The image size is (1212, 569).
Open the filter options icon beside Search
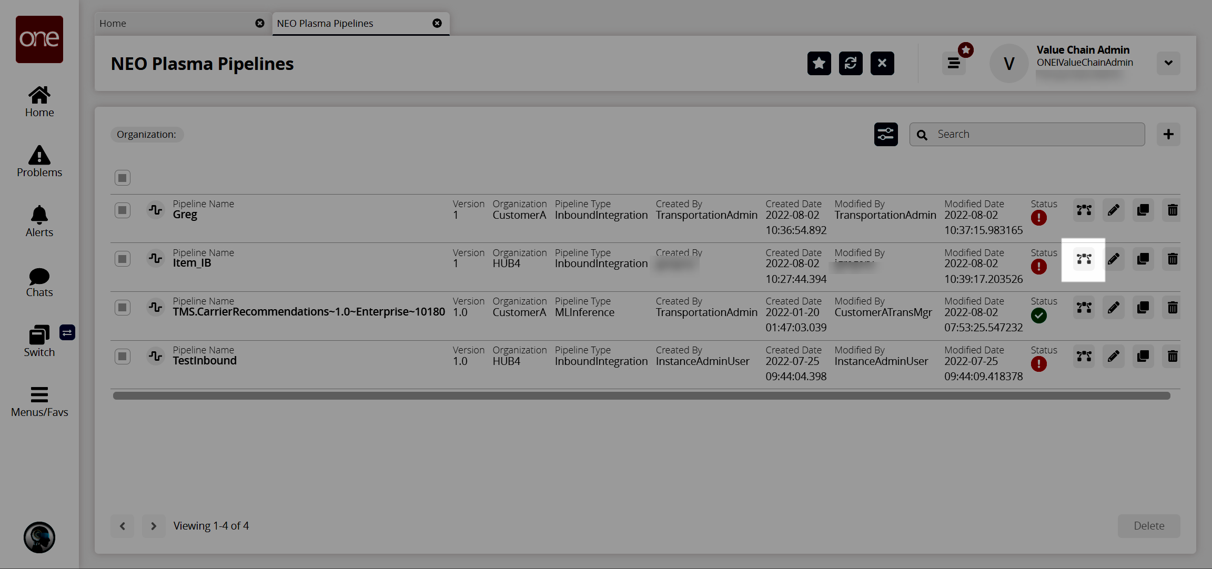886,135
